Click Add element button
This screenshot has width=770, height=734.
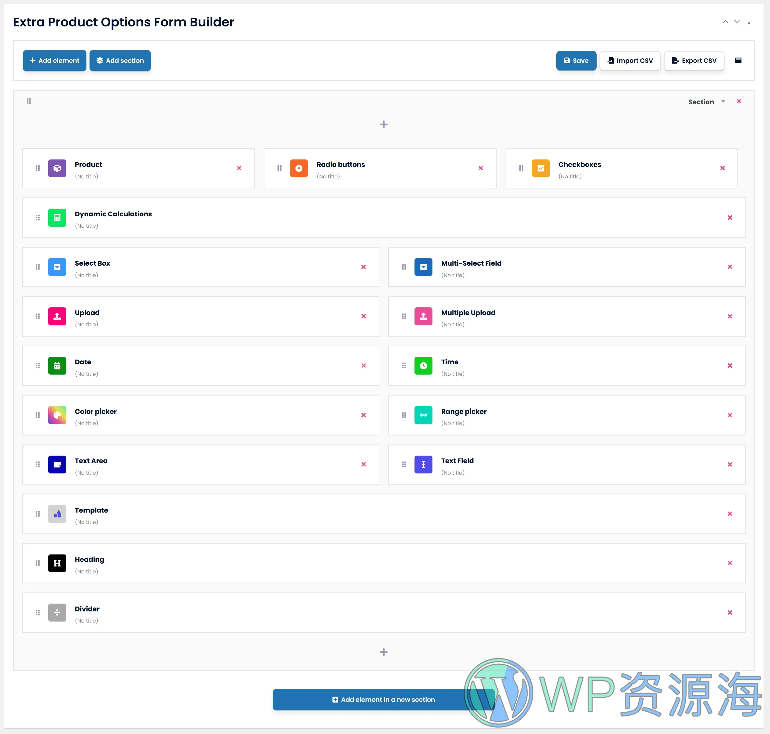(54, 61)
